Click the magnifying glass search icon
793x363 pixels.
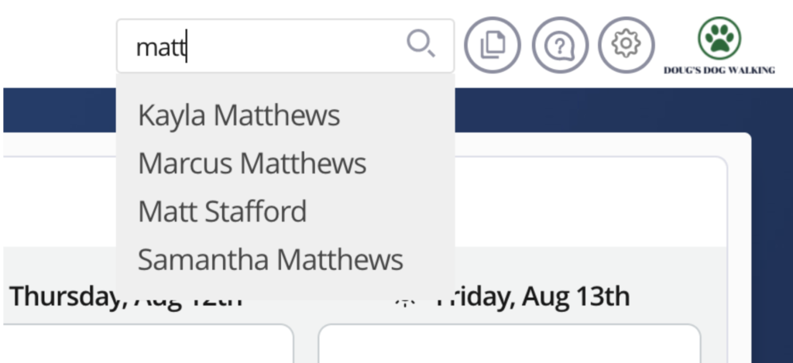421,44
